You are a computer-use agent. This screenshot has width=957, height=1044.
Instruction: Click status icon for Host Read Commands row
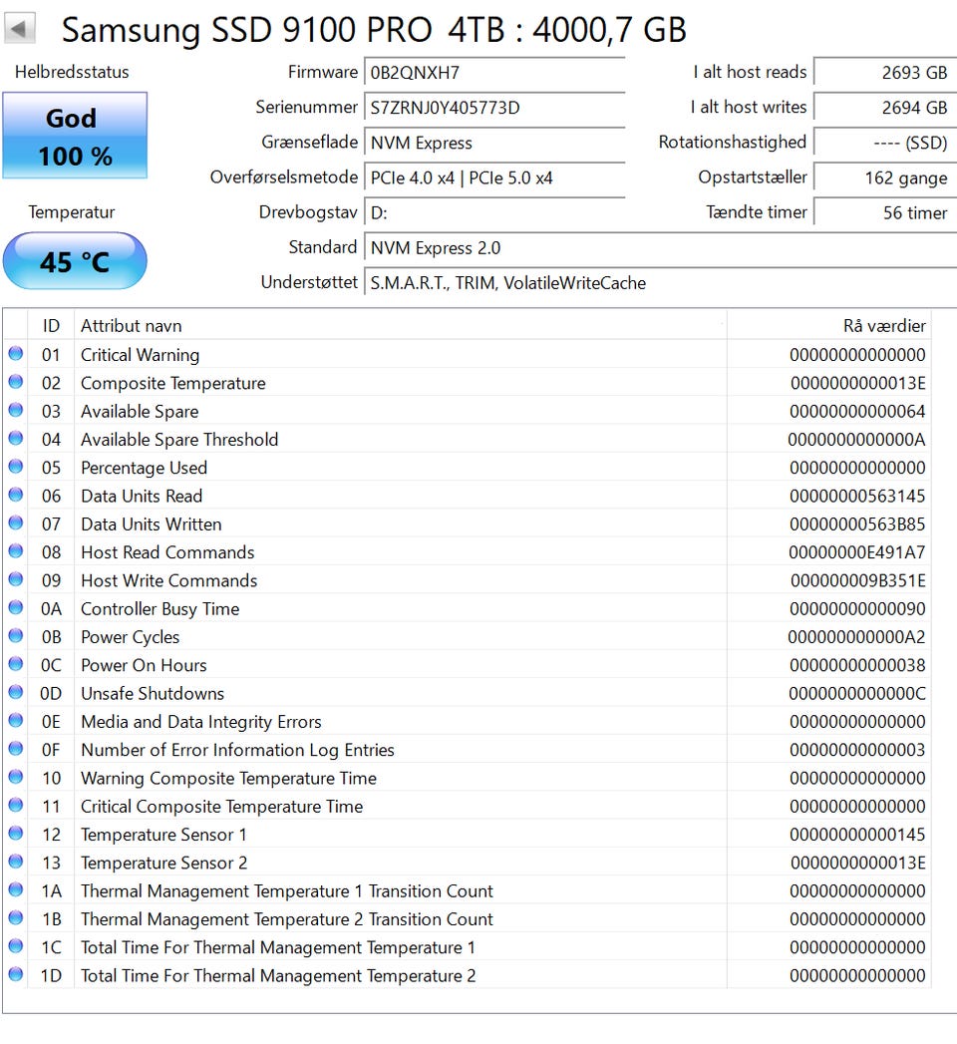point(15,551)
